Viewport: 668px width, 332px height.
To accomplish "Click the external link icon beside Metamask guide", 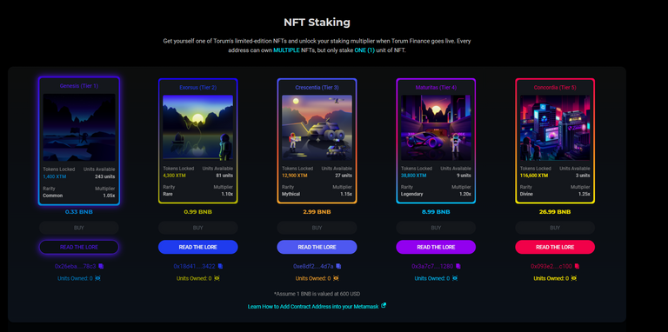I will (384, 306).
